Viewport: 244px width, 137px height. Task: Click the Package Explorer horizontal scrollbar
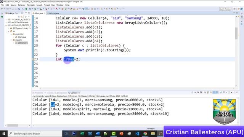click(x=13, y=125)
